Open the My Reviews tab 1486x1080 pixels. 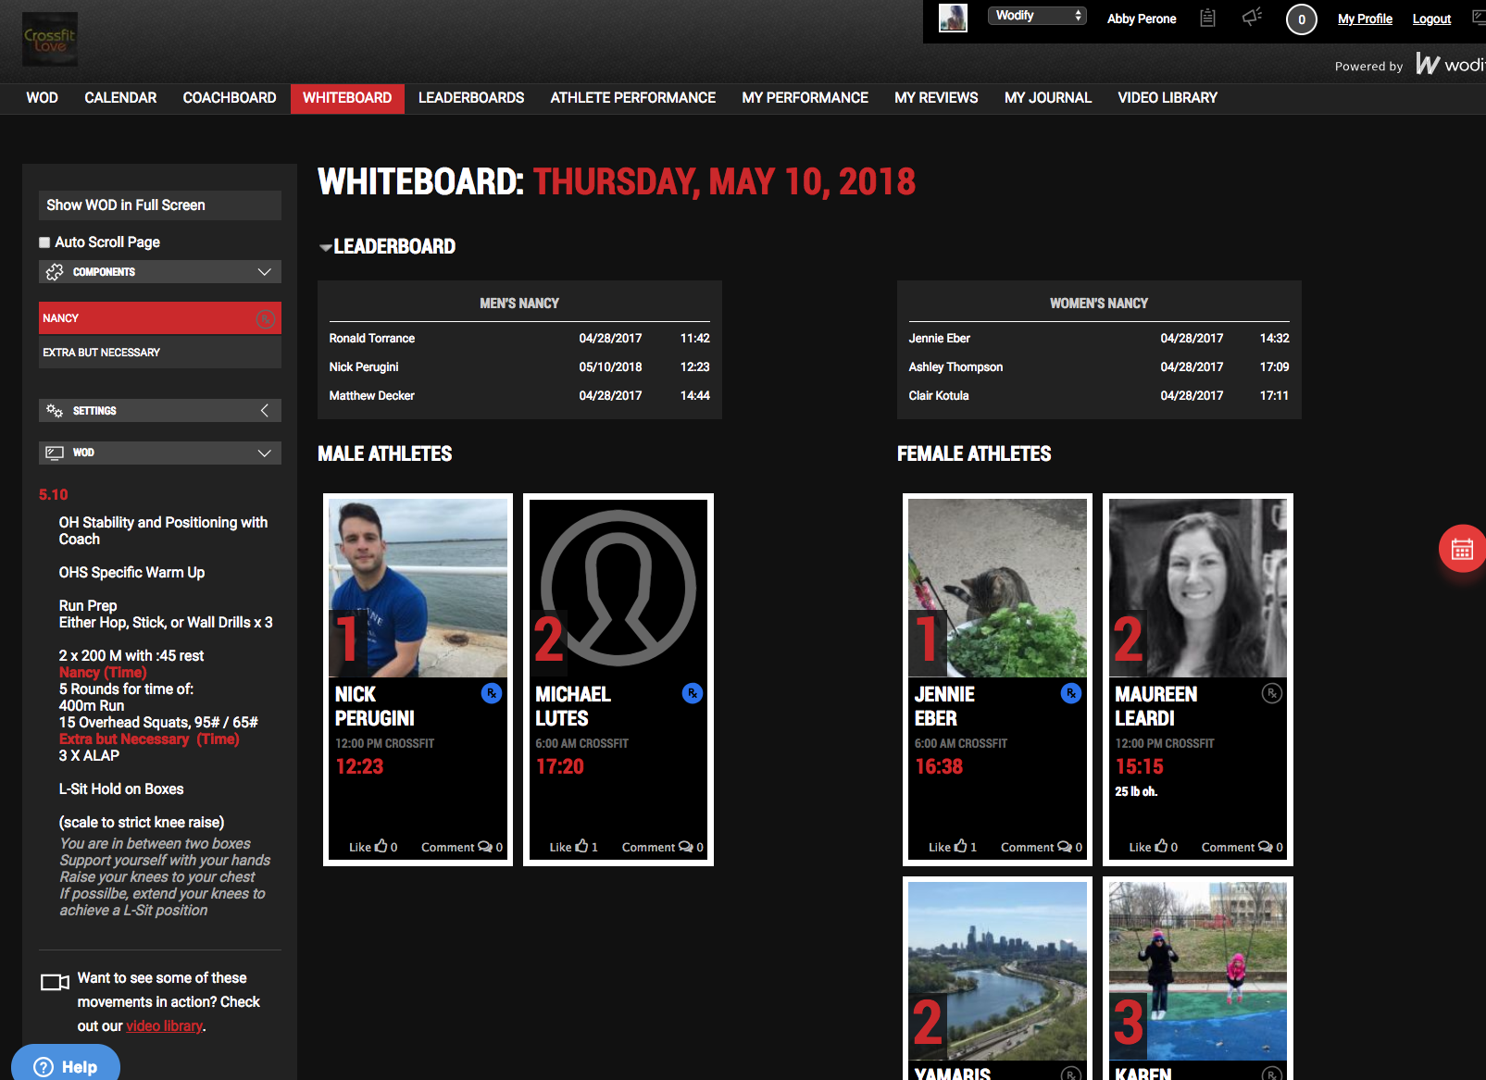point(936,98)
